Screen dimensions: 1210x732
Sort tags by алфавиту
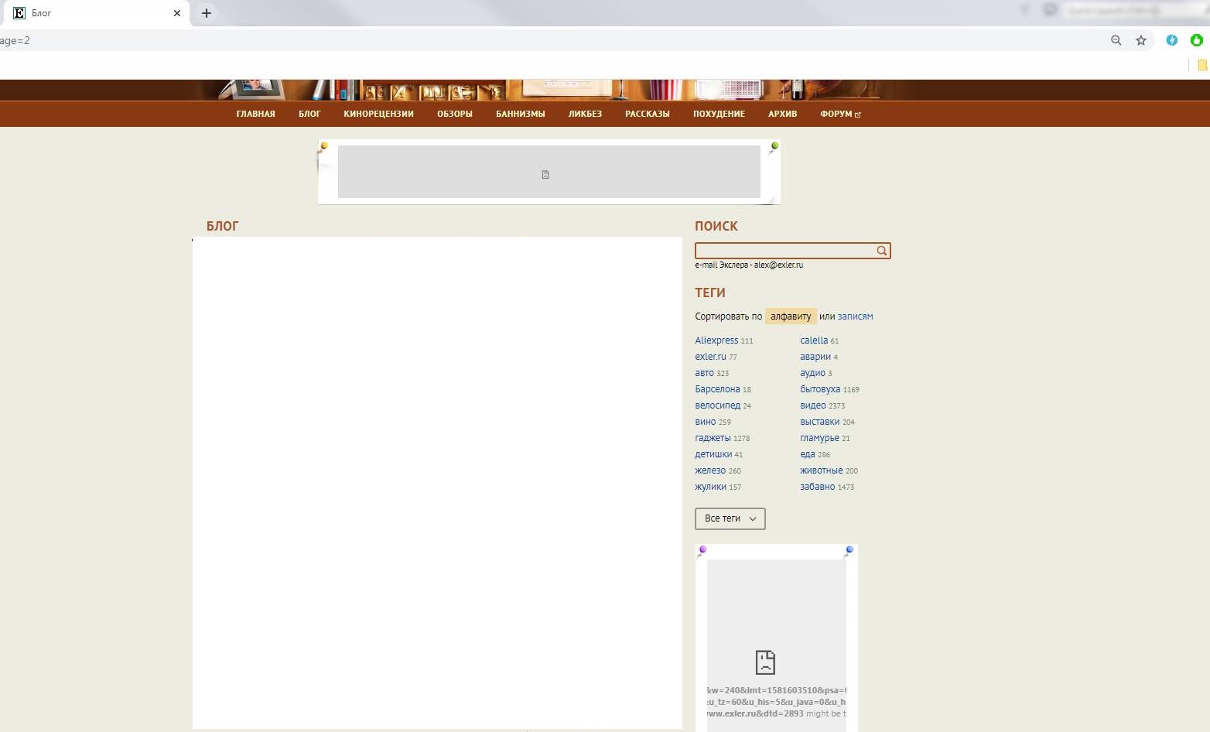(791, 316)
